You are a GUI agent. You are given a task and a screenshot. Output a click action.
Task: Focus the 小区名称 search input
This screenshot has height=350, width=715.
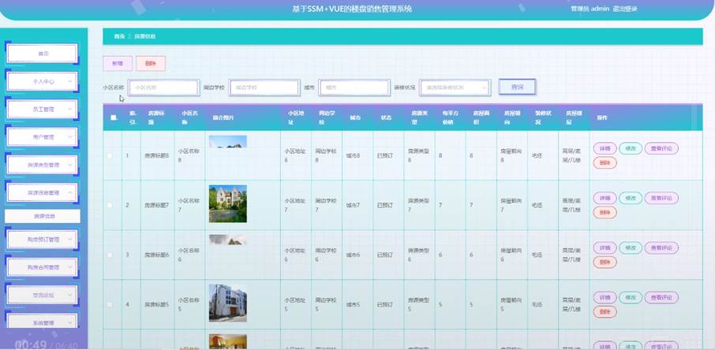163,87
